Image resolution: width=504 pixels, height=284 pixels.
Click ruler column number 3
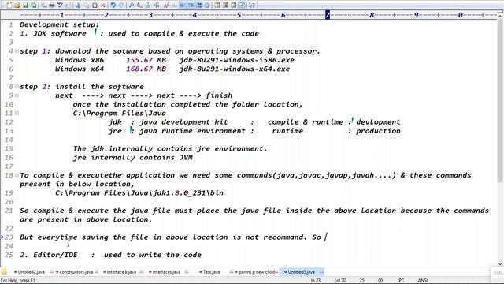tap(150, 15)
